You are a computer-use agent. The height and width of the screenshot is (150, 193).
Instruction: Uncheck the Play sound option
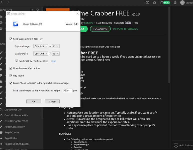coord(11,75)
